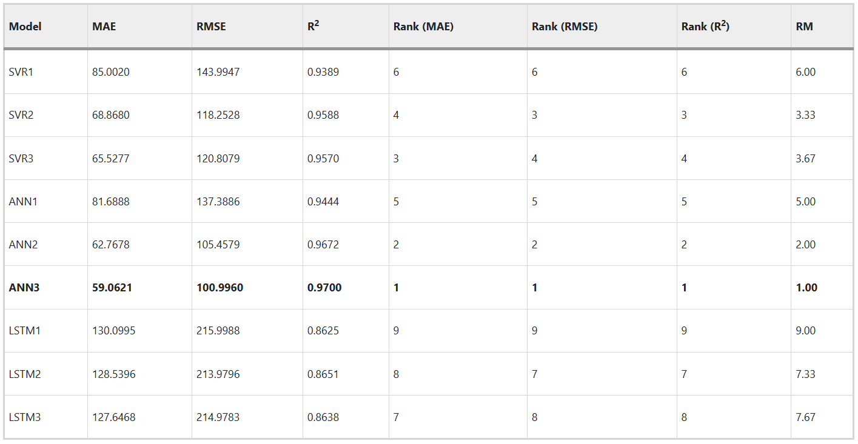The height and width of the screenshot is (444, 858).
Task: Click RMSE value 143.9947
Action: 218,72
